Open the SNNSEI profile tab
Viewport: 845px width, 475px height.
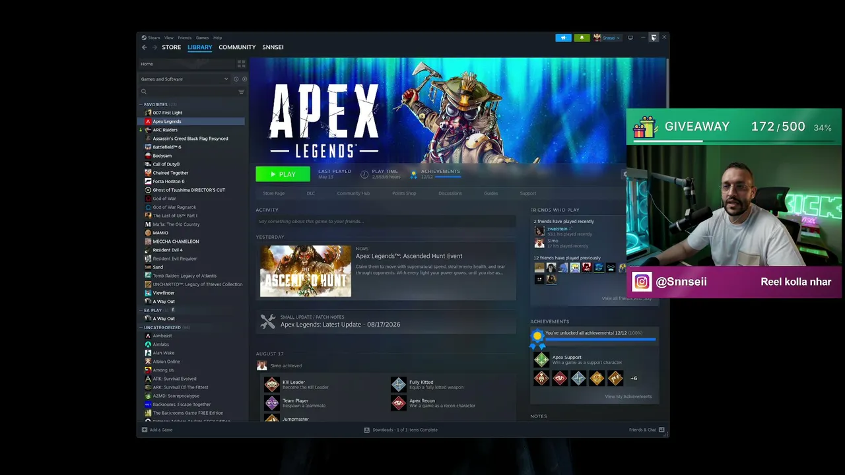point(273,47)
